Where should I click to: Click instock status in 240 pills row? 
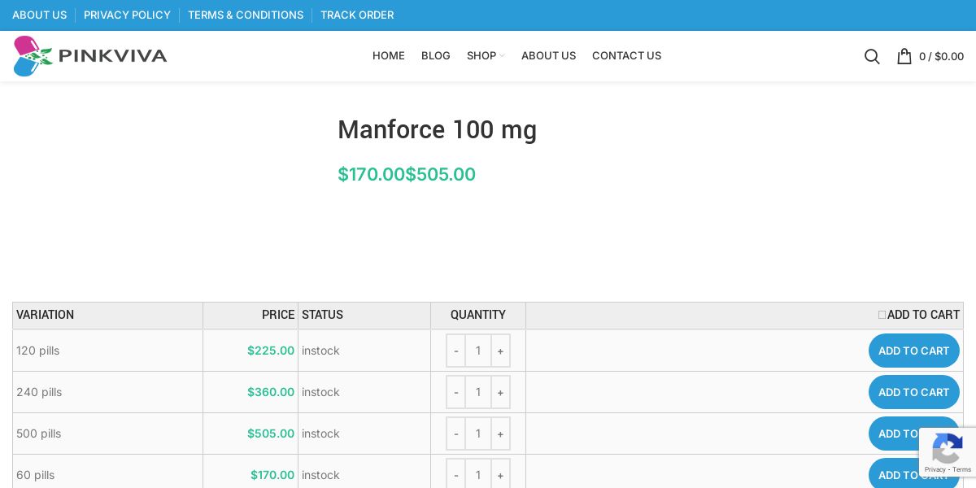pyautogui.click(x=320, y=392)
